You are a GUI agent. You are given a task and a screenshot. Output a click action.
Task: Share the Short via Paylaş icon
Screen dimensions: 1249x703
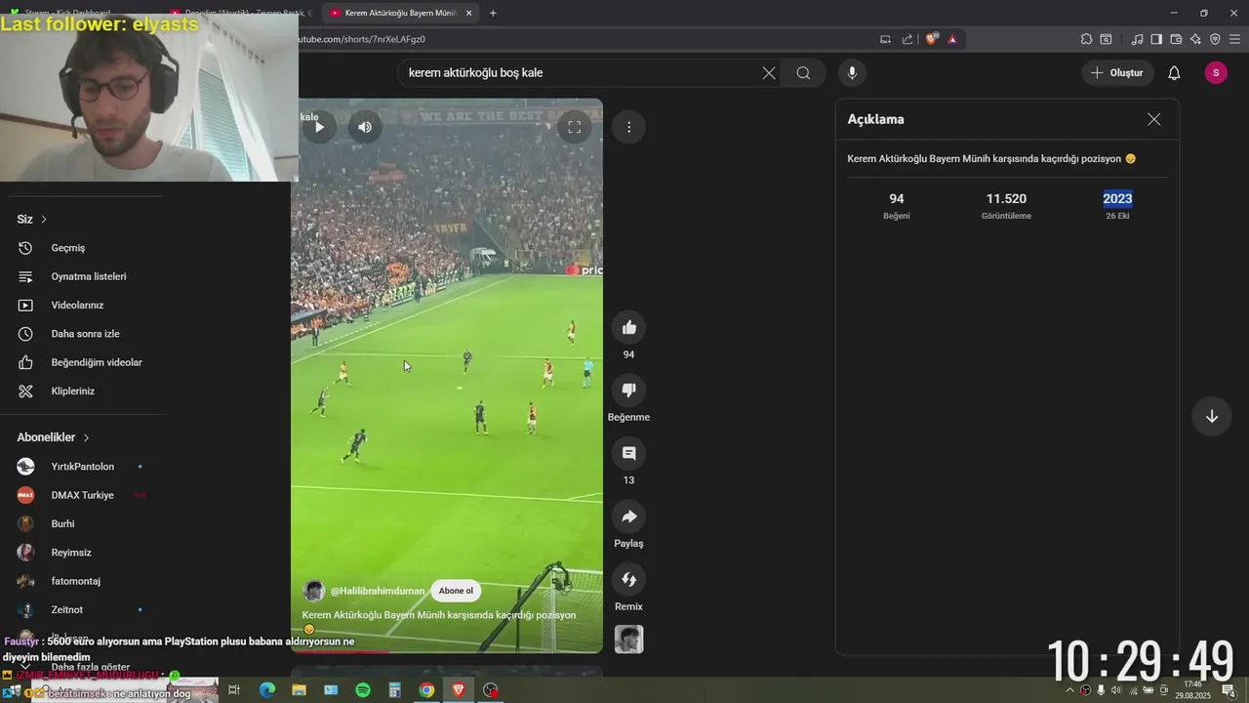coord(629,517)
